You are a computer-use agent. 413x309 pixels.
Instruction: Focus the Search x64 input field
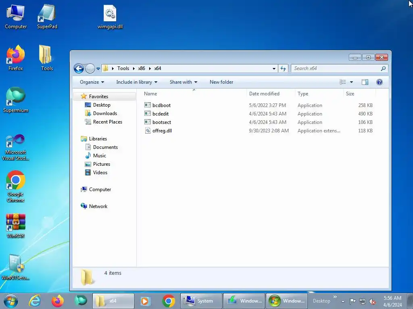336,68
